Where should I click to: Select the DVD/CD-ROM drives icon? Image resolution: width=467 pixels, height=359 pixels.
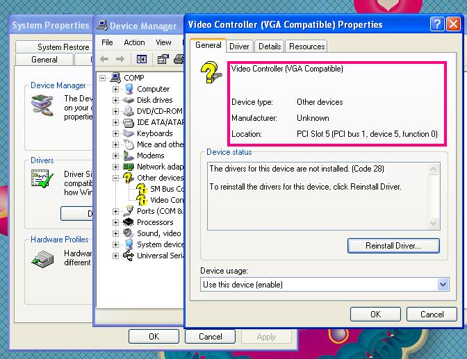pyautogui.click(x=129, y=111)
